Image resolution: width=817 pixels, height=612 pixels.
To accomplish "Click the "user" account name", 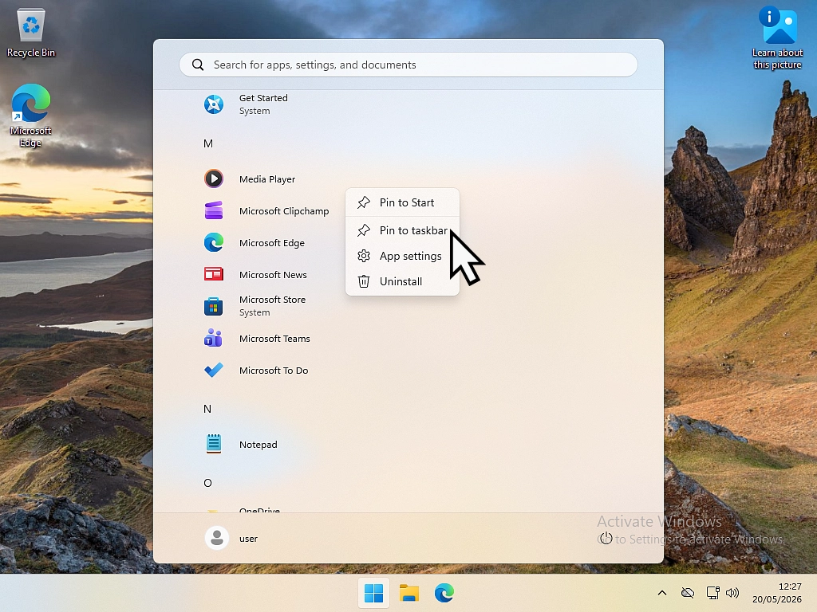I will coord(248,539).
